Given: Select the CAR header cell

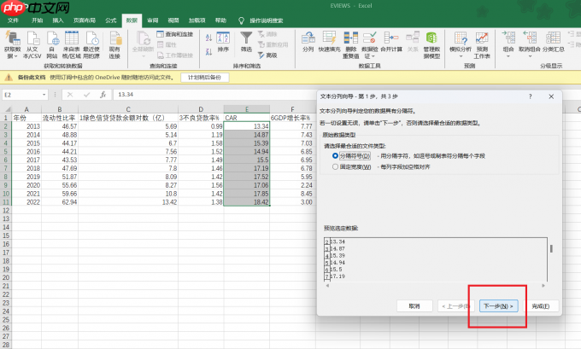Looking at the screenshot, I should pos(246,118).
